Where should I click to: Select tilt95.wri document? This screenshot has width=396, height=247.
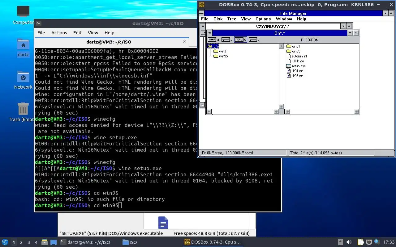click(x=295, y=76)
